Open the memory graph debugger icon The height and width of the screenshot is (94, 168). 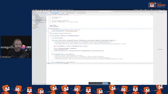coord(59,63)
